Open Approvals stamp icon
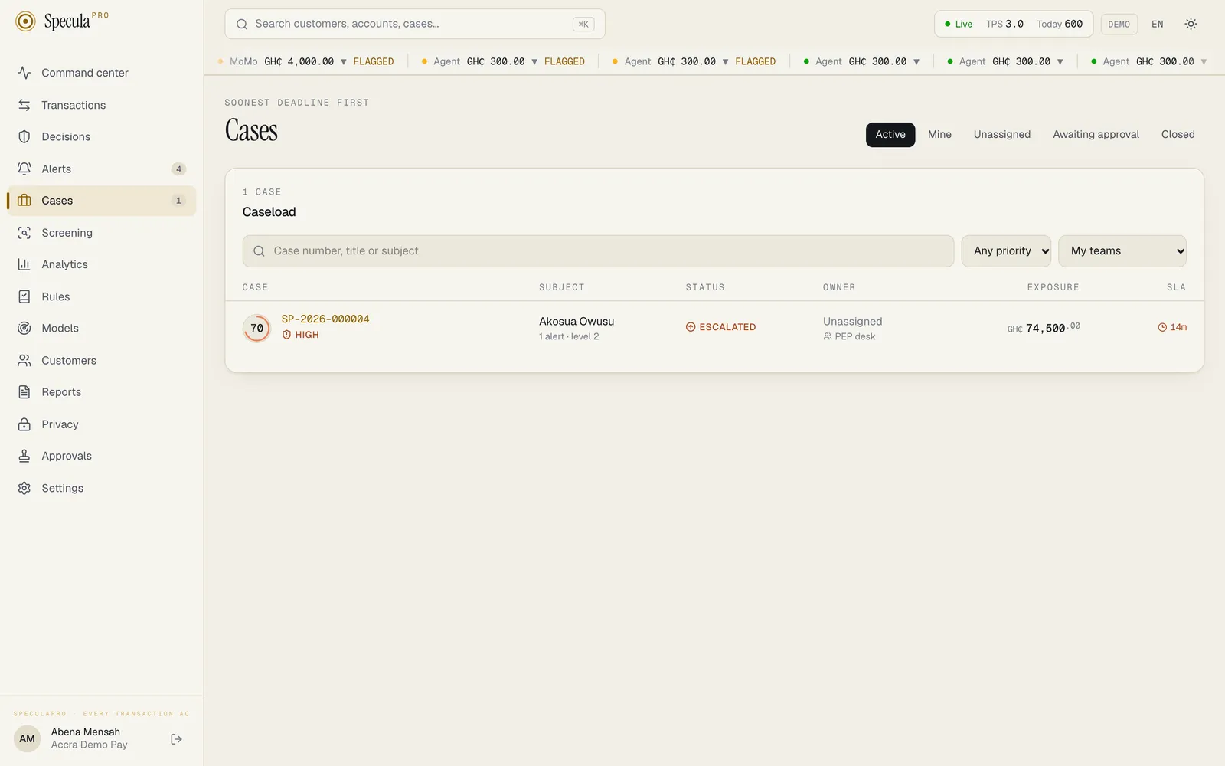 24,456
